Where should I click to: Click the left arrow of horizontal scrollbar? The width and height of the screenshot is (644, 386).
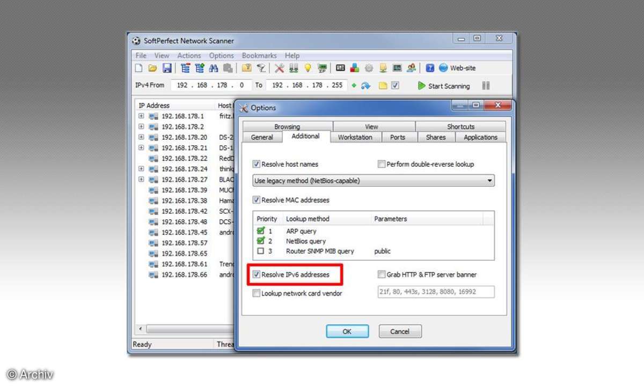[x=141, y=329]
